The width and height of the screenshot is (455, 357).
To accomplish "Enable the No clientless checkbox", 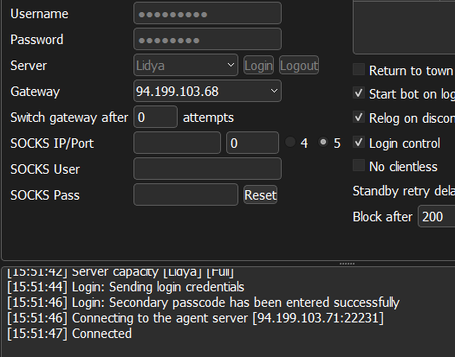I will (359, 165).
